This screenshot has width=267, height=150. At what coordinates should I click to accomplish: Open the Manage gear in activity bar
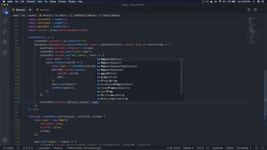click(5, 140)
